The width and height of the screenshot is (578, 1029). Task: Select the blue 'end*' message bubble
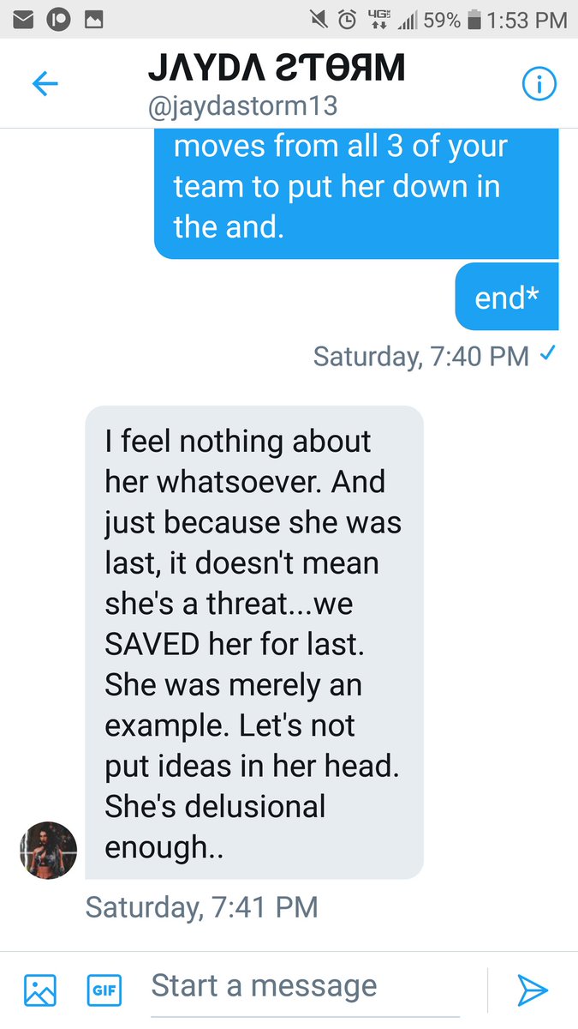tap(507, 297)
